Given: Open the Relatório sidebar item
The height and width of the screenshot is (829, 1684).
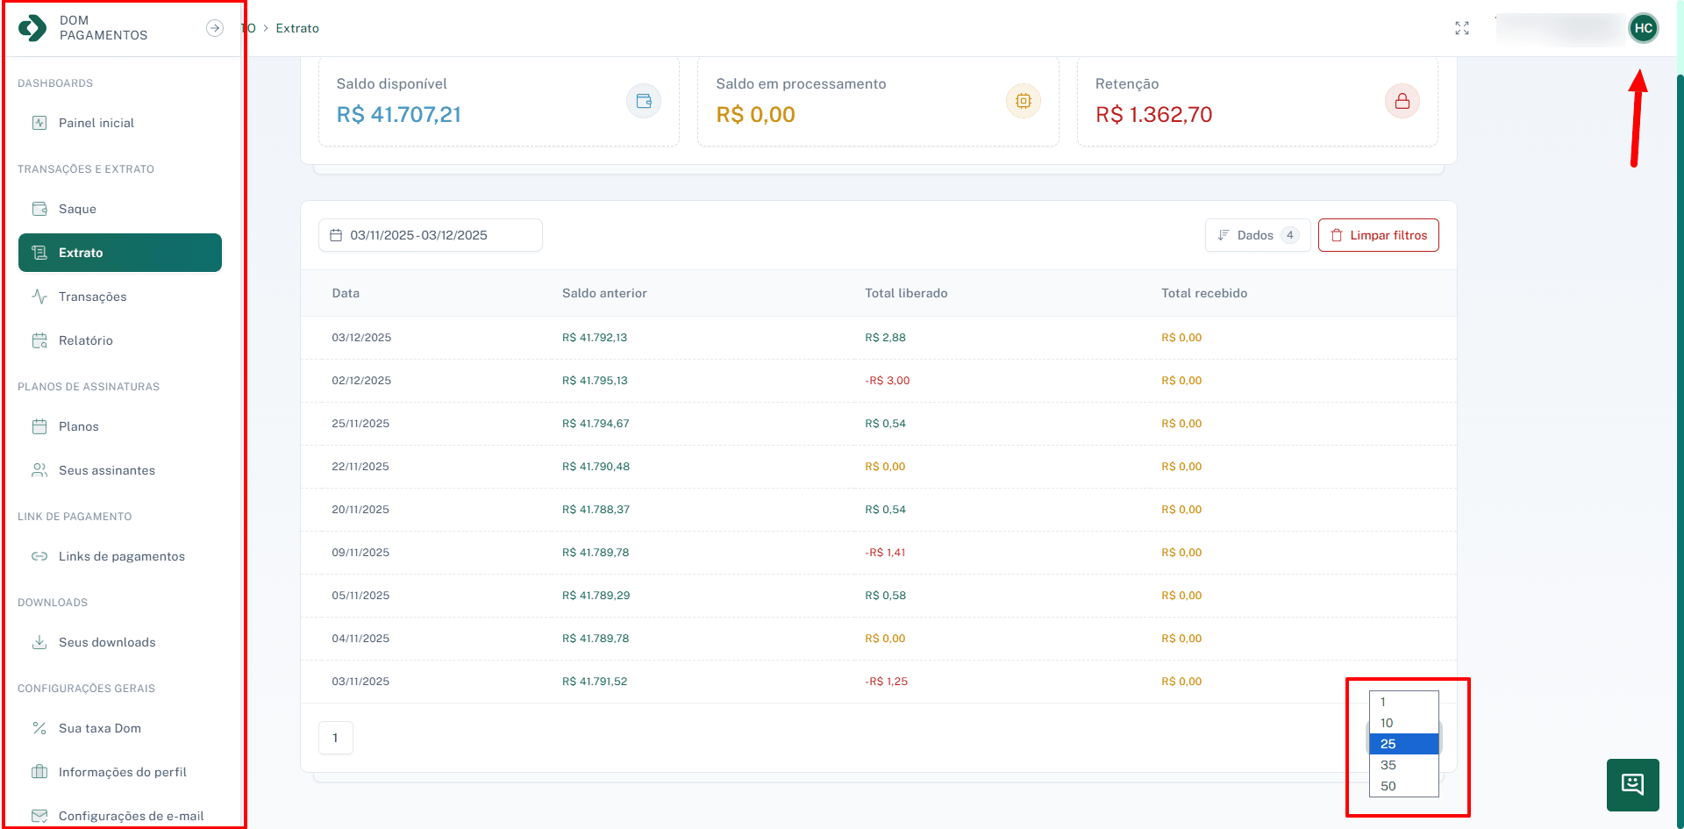Looking at the screenshot, I should (85, 340).
